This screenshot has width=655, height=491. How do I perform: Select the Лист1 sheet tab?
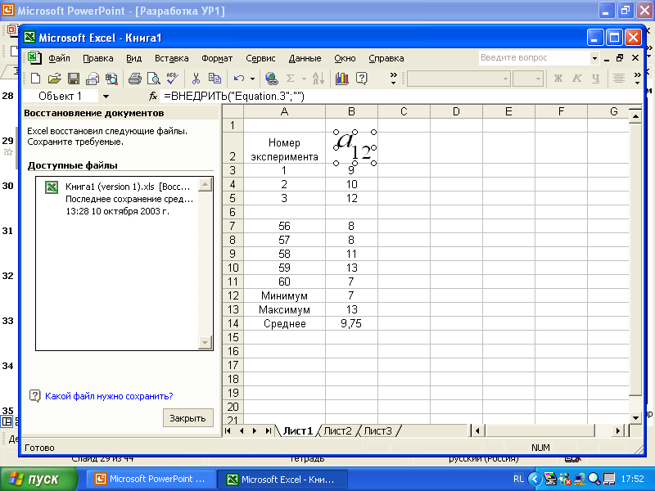[298, 431]
